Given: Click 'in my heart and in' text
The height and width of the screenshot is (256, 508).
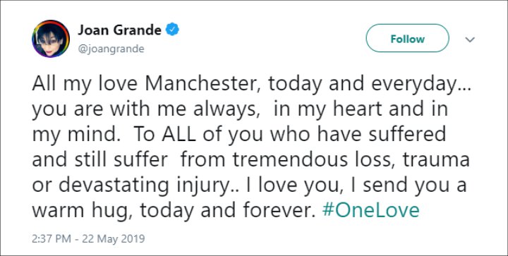Looking at the screenshot, I should pos(361,109).
